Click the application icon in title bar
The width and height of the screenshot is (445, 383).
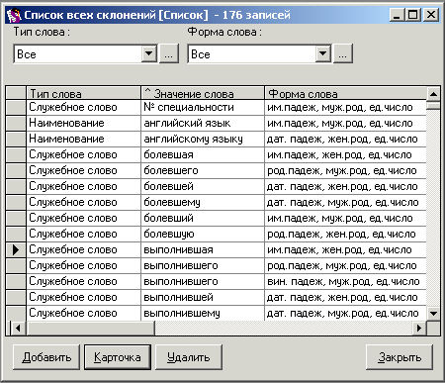(x=14, y=15)
